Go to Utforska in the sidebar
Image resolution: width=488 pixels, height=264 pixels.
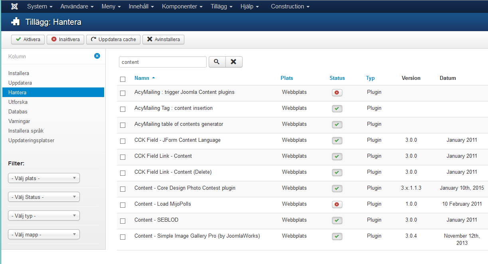point(18,102)
